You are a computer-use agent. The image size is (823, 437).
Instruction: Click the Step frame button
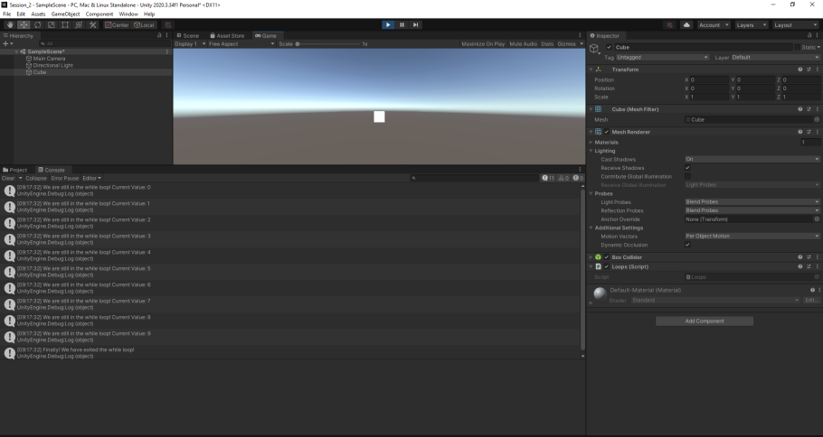pos(416,24)
